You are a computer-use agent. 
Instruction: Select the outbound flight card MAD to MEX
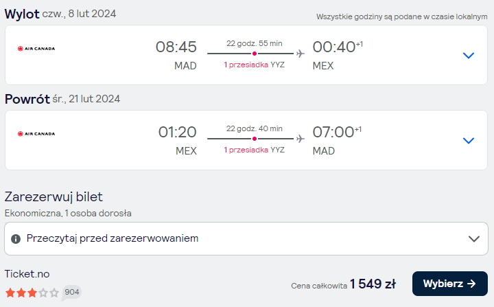pos(246,55)
